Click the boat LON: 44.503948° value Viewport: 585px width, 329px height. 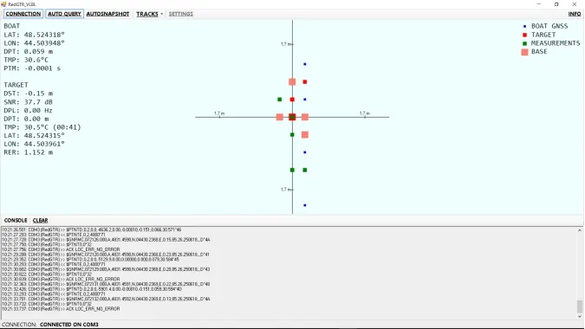pos(35,42)
